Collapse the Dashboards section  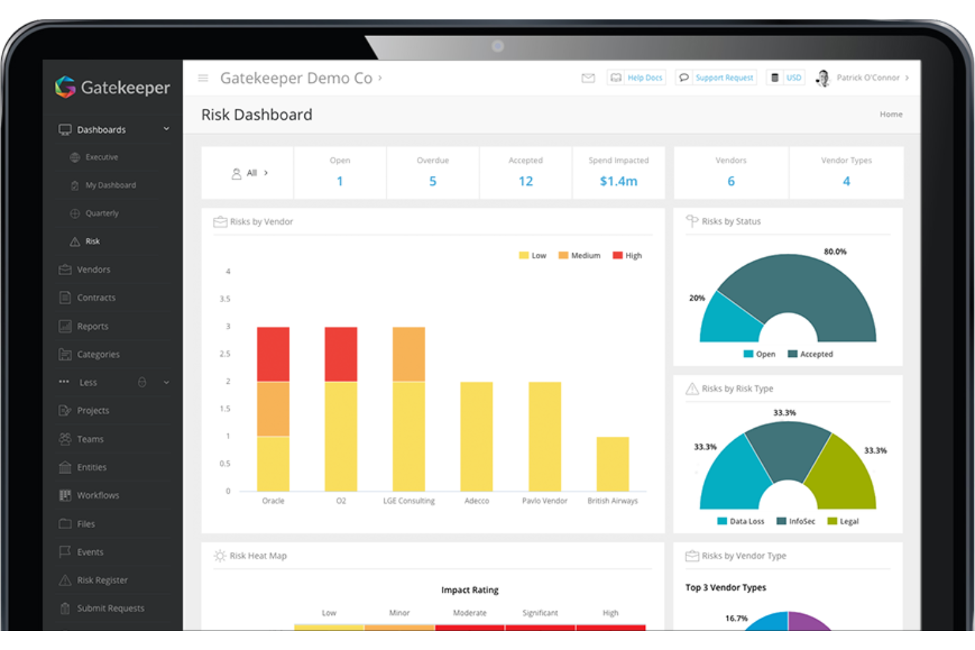pyautogui.click(x=167, y=129)
